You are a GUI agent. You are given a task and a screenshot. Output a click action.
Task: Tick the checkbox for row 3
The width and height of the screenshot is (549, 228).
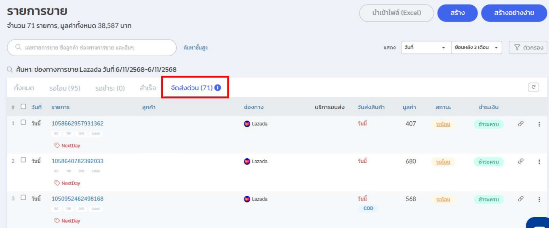(x=23, y=198)
